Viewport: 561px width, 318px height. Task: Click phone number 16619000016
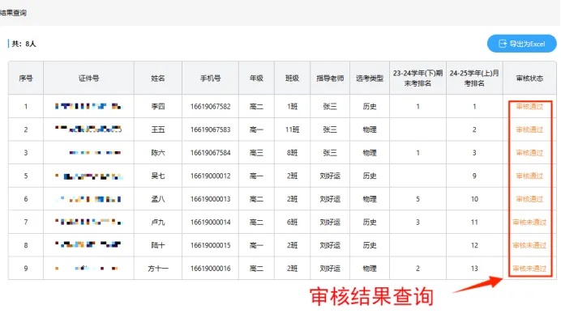pyautogui.click(x=211, y=269)
